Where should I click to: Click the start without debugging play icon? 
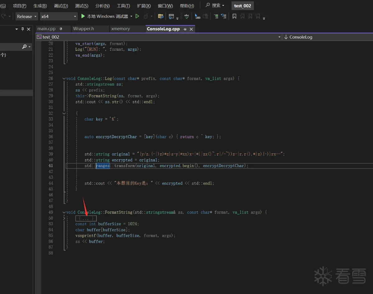coord(137,16)
